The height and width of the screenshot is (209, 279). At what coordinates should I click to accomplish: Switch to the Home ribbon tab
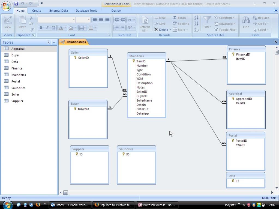point(20,11)
